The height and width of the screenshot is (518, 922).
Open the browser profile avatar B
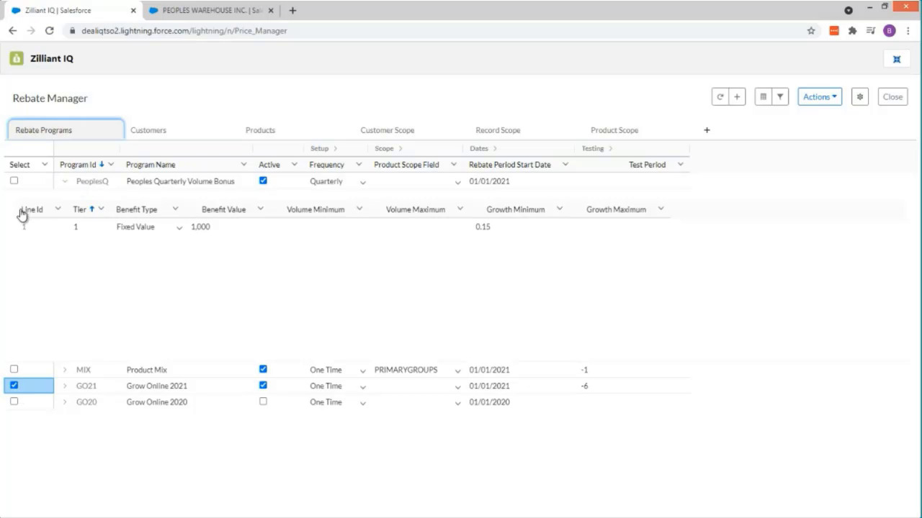click(x=889, y=31)
